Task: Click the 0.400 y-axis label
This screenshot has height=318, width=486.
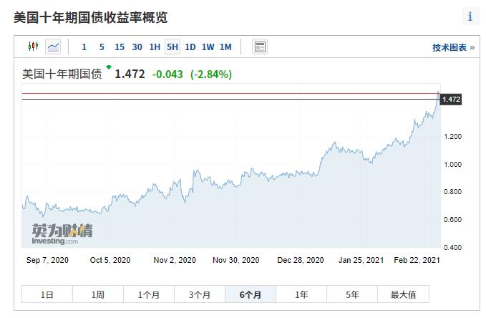Action: (452, 248)
